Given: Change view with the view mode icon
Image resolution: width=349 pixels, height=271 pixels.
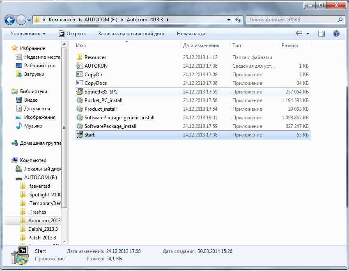Looking at the screenshot, I should click(x=298, y=34).
